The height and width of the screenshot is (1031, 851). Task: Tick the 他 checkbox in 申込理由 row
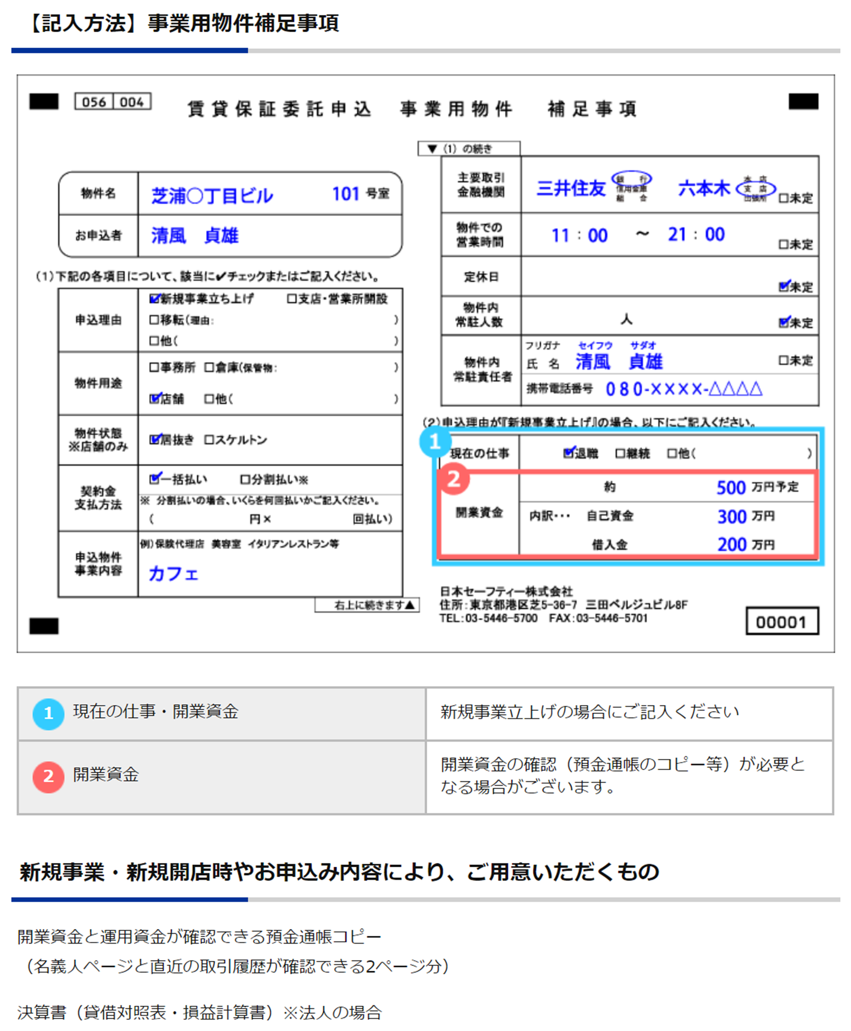[x=154, y=341]
